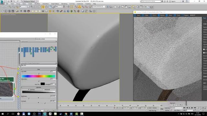Click the favorites star icon in the title bar
The width and height of the screenshot is (207, 116).
coord(168,1)
